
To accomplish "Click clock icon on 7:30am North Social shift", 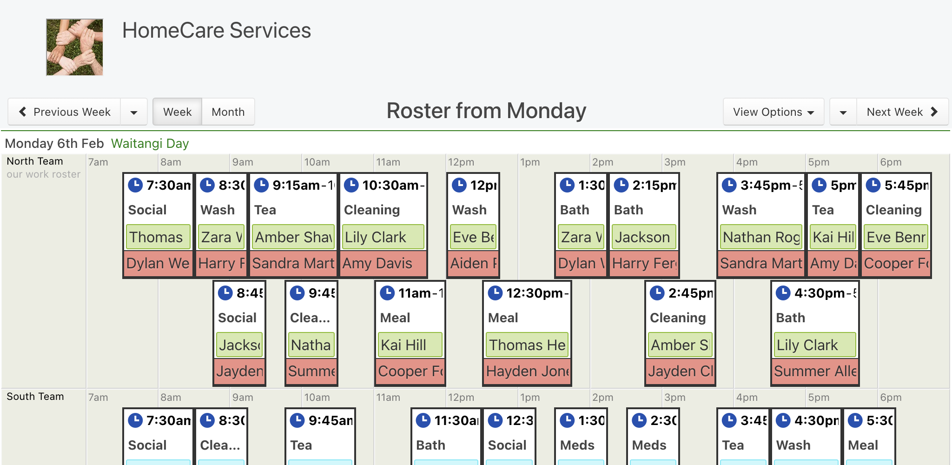I will click(x=135, y=185).
